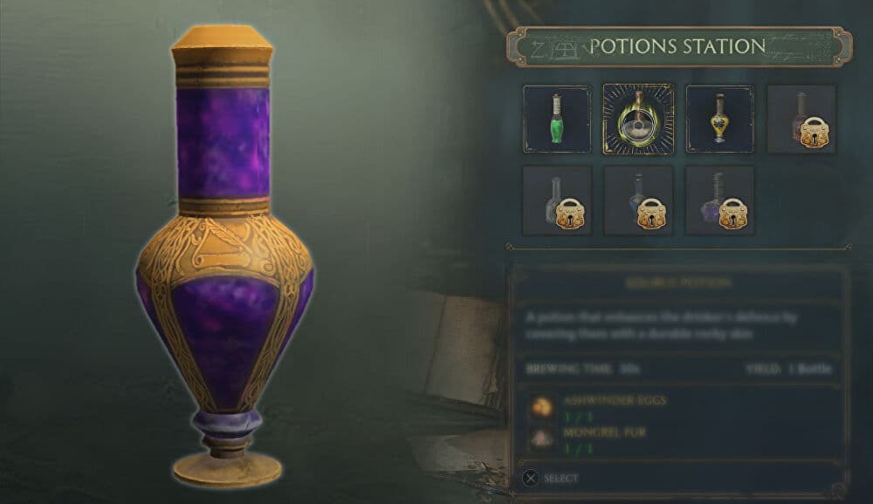Click the Ashwinder Eggs ingredient icon

(541, 406)
